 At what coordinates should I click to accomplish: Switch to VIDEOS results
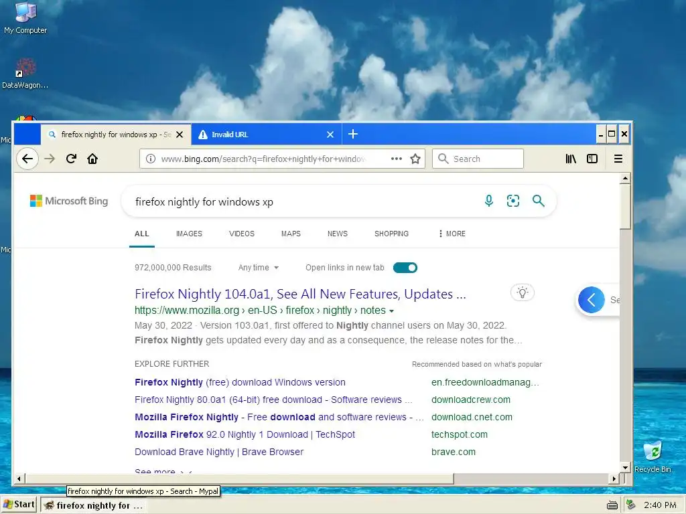[241, 234]
